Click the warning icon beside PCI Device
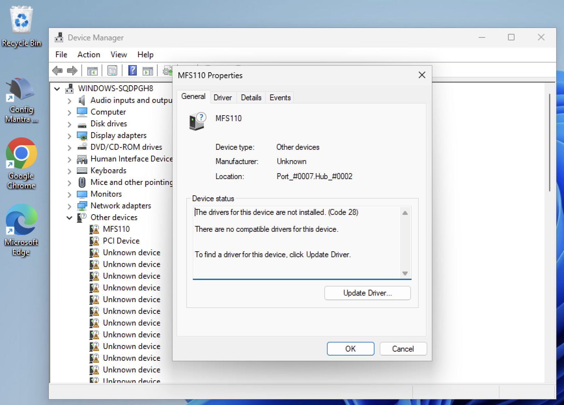This screenshot has width=564, height=405. pos(94,241)
